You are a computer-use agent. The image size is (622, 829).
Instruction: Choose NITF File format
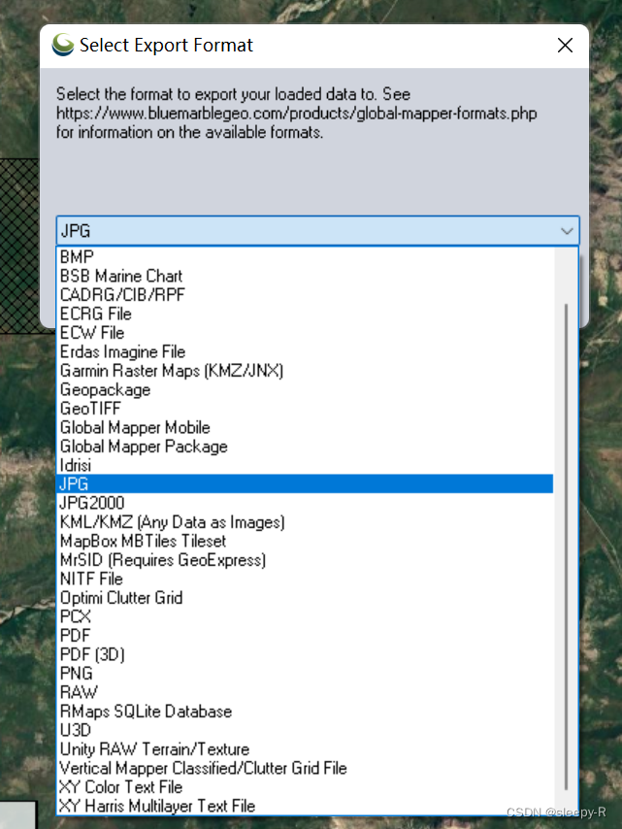coord(305,579)
